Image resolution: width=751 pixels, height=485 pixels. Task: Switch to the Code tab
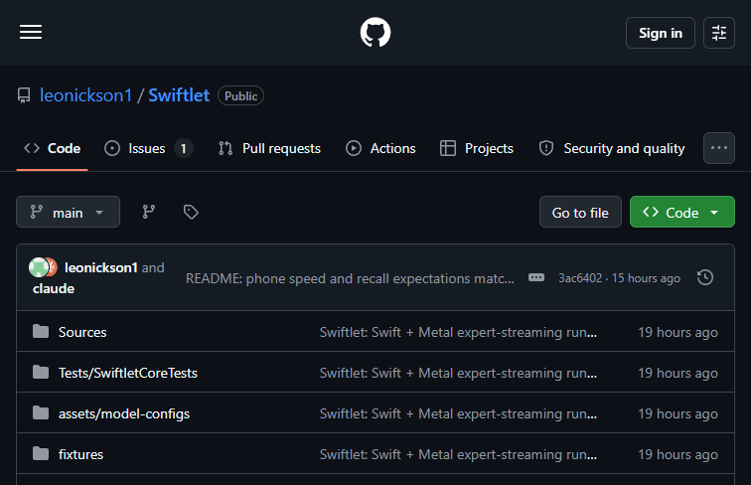pos(53,148)
